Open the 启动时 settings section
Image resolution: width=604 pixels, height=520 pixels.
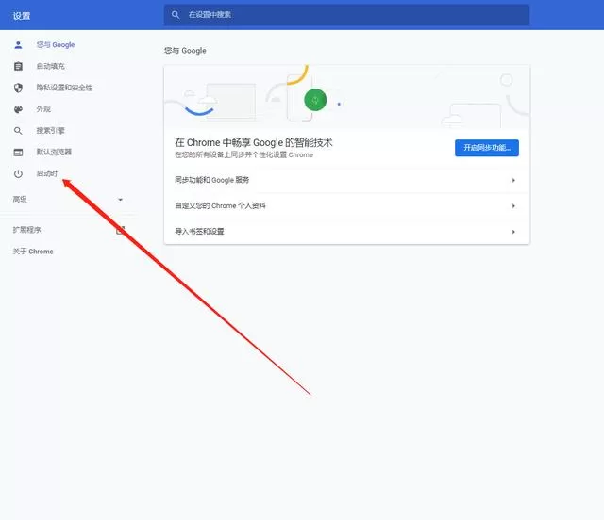(47, 173)
